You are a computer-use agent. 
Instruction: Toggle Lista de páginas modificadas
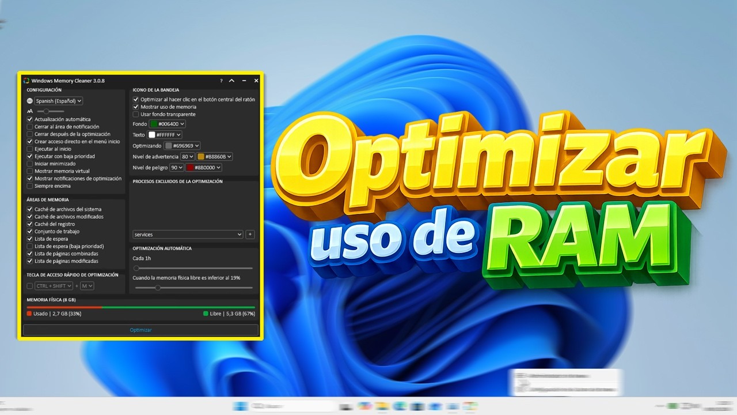30,261
